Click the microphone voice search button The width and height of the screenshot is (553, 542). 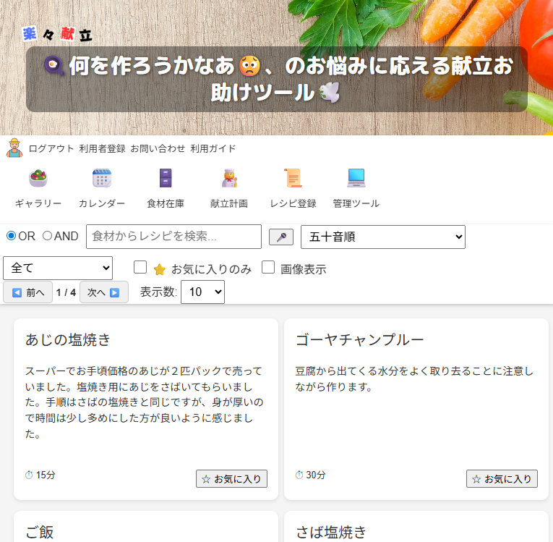coord(281,237)
